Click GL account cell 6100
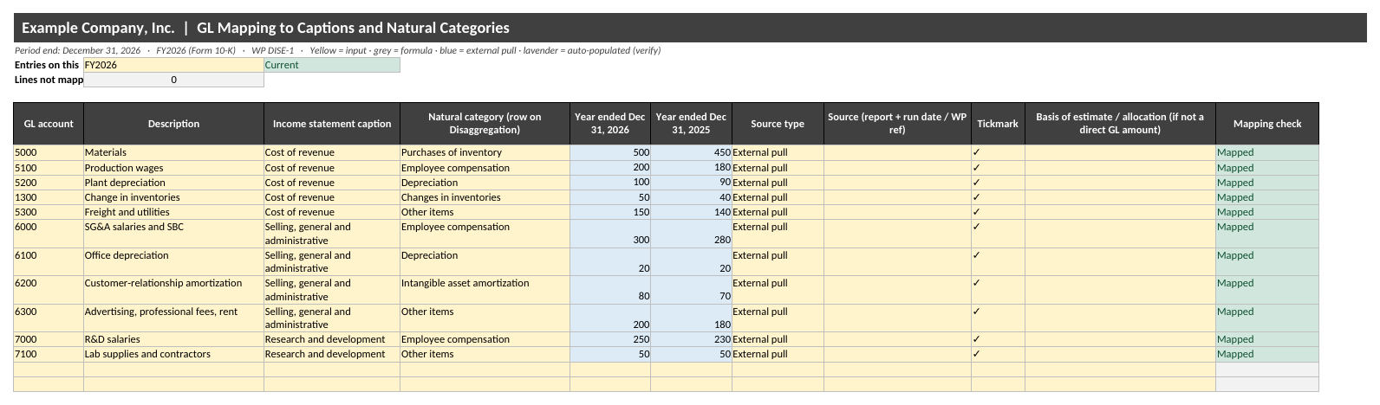 coord(49,262)
